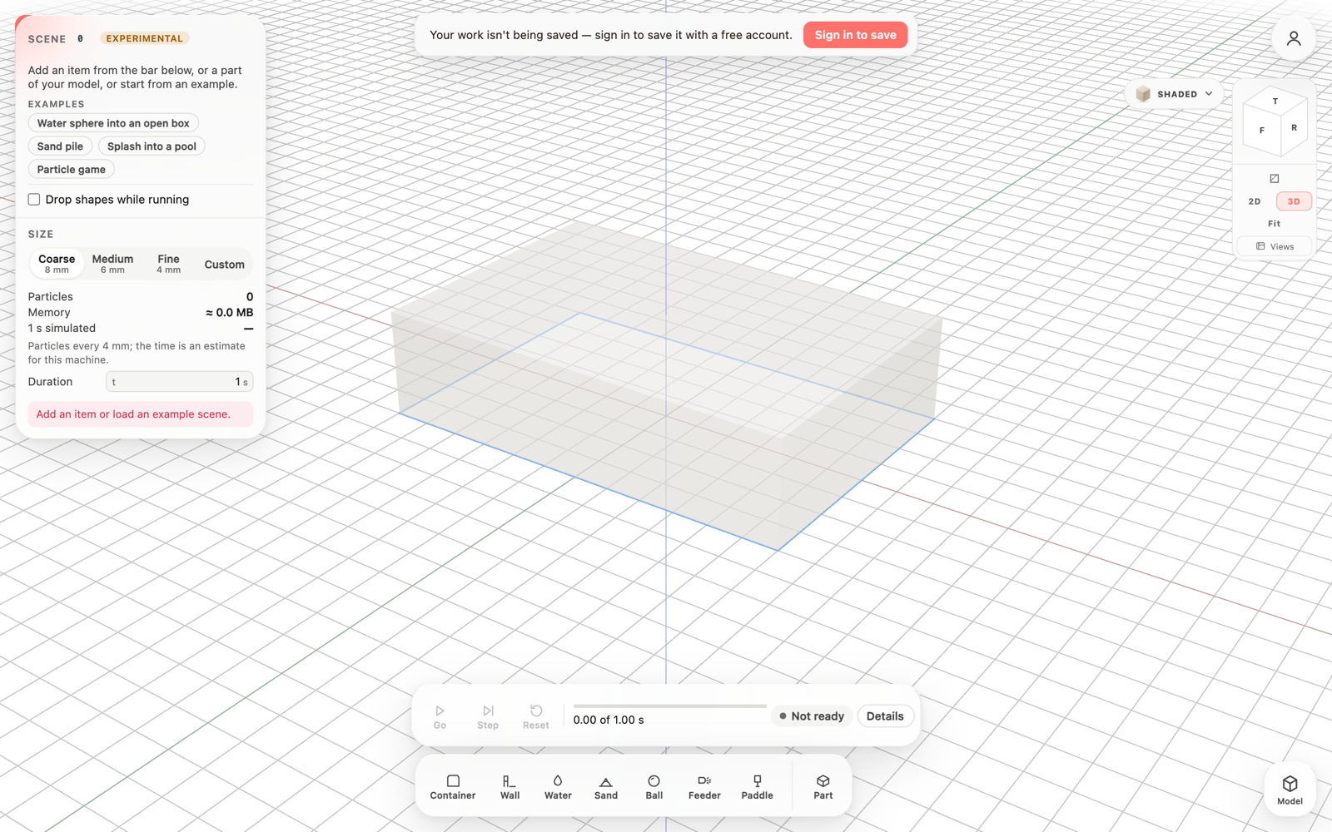
Task: Click the Go play button
Action: [440, 716]
